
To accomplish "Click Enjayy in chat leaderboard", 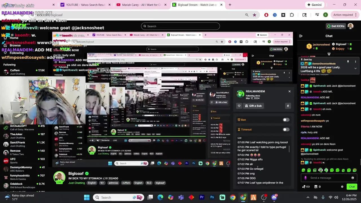I will [340, 49].
